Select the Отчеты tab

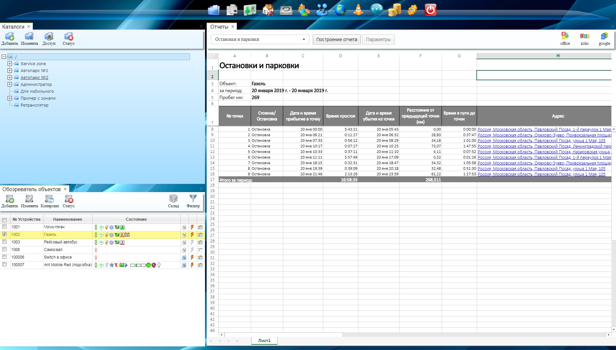pos(219,27)
